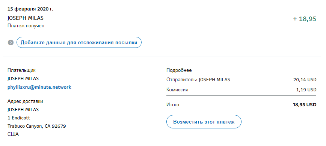
Task: Click the "Адрес доставки" heading
Action: 26,101
